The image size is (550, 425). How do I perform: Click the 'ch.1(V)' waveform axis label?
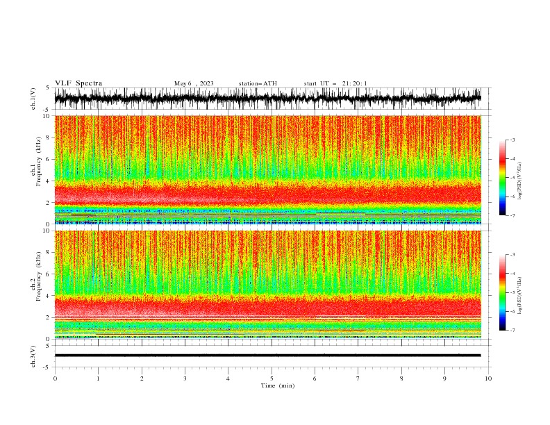coord(33,99)
